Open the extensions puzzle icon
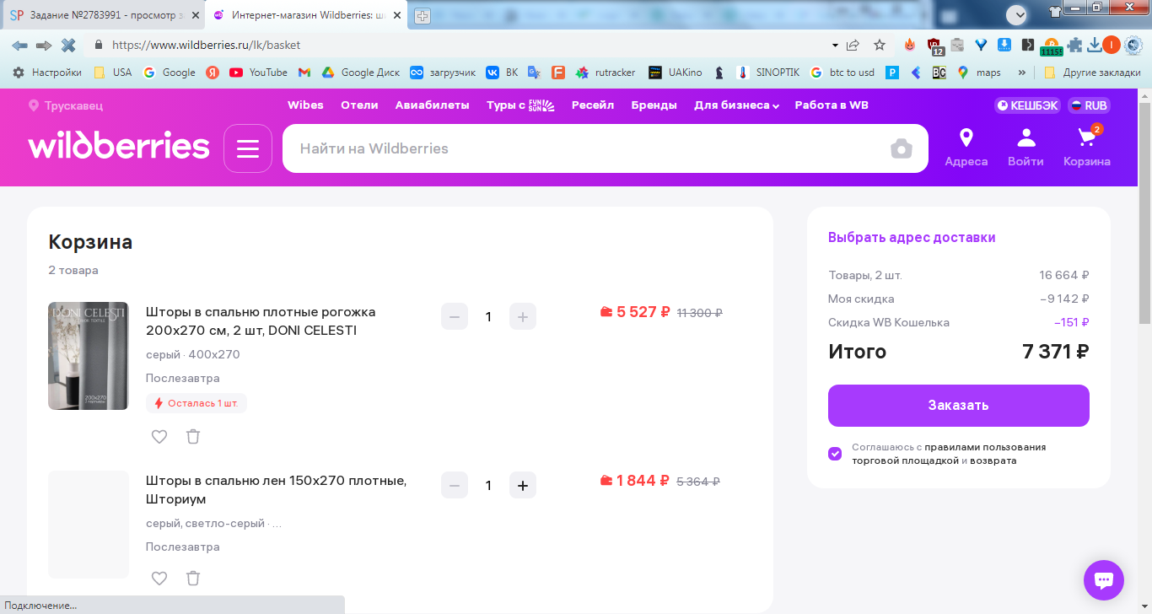Screen dimensions: 1152x614 point(1074,45)
